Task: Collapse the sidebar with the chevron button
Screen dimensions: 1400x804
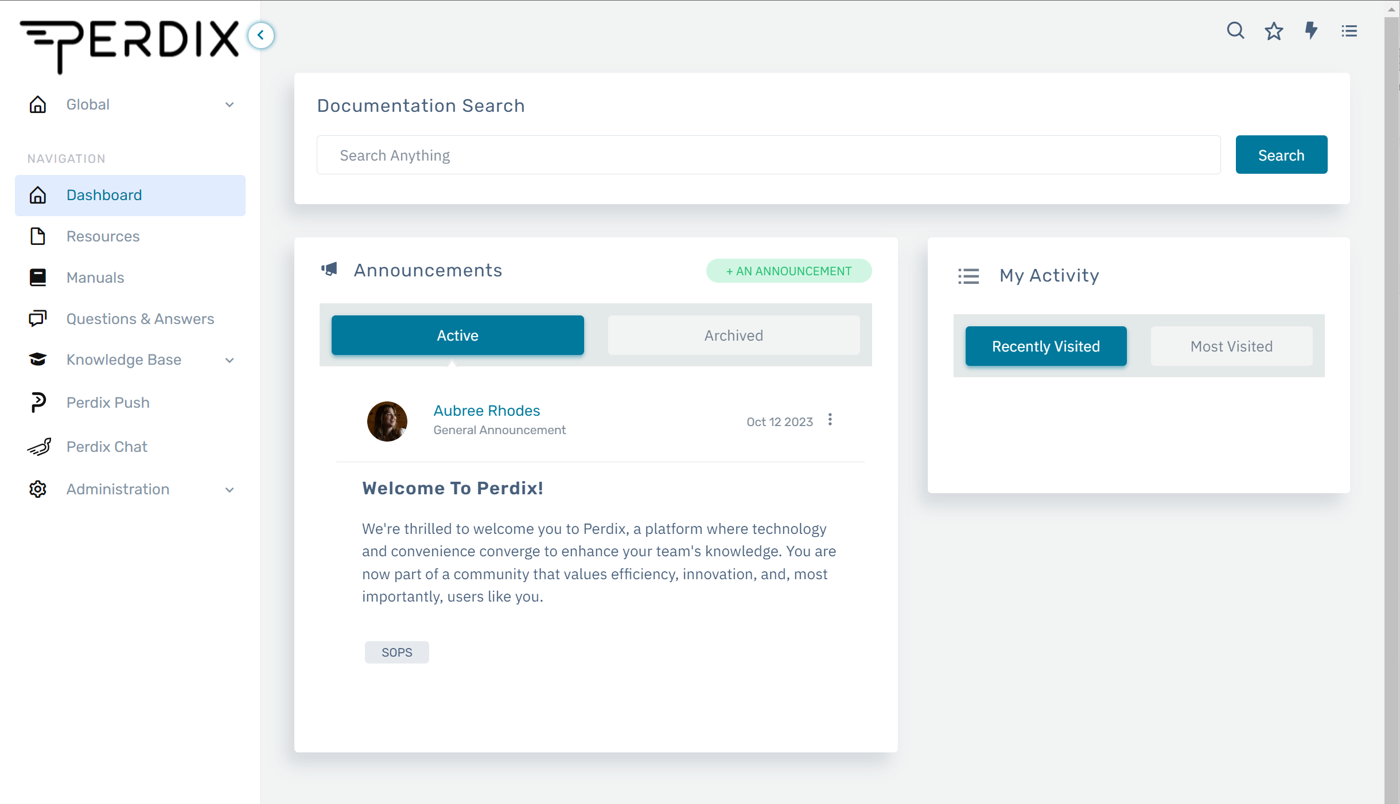Action: [261, 36]
